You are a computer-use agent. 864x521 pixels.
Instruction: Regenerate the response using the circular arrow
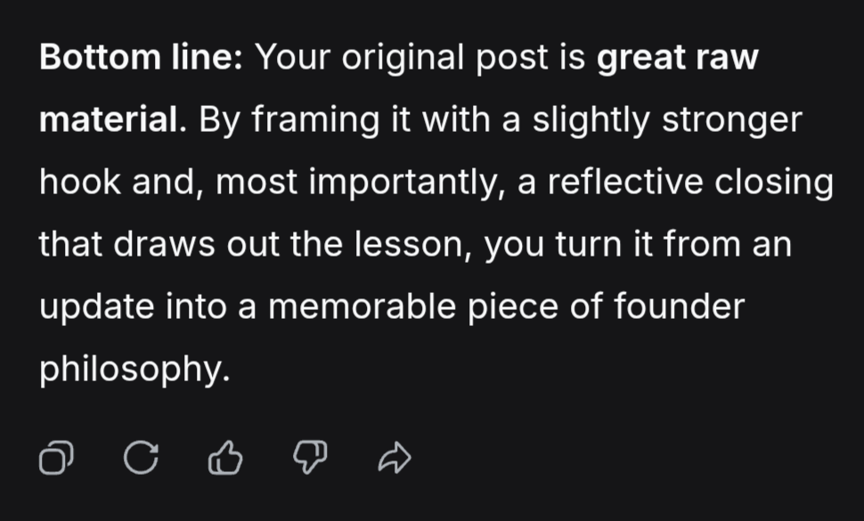(140, 460)
